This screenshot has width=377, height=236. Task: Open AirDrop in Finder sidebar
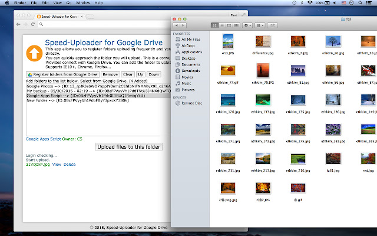tap(188, 45)
